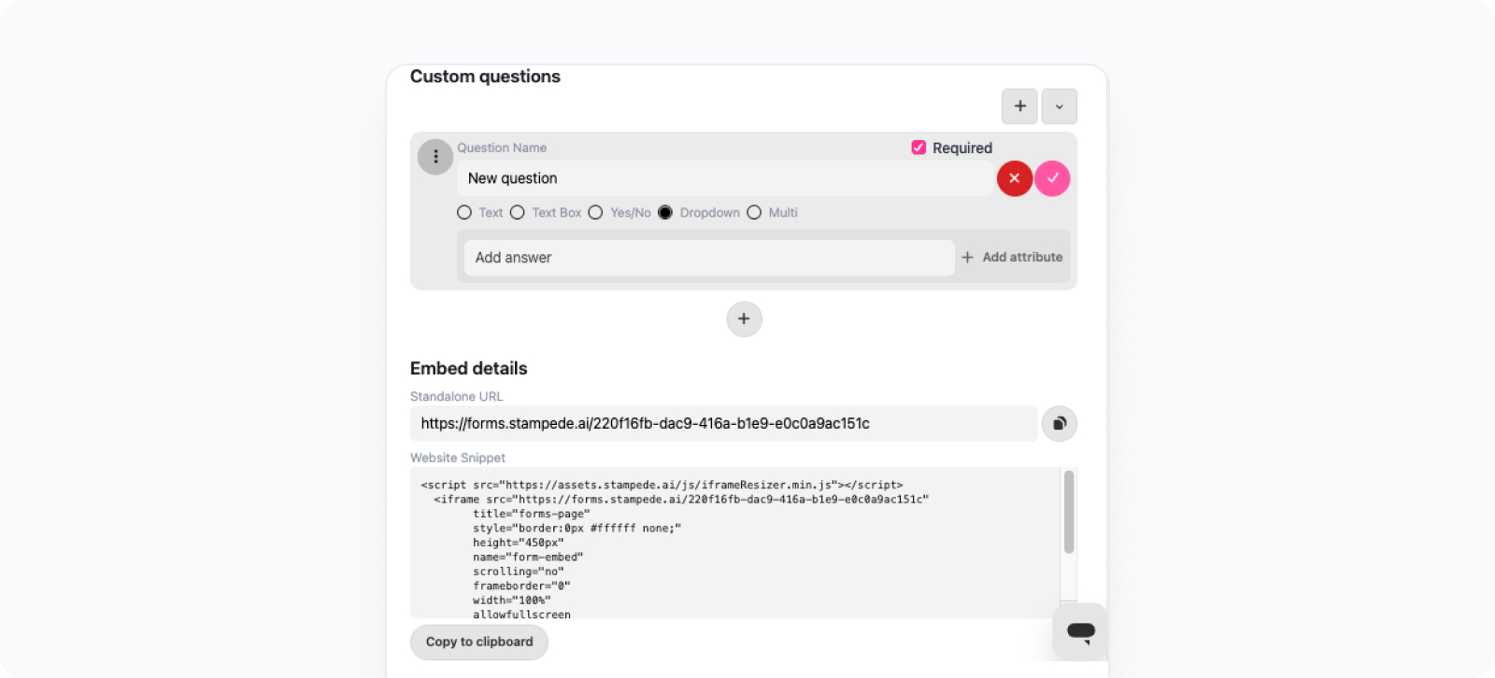Open the three-dot drag handle menu
1495x678 pixels.
pos(435,157)
